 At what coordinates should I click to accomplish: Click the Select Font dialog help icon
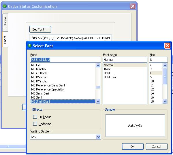(x=29, y=46)
